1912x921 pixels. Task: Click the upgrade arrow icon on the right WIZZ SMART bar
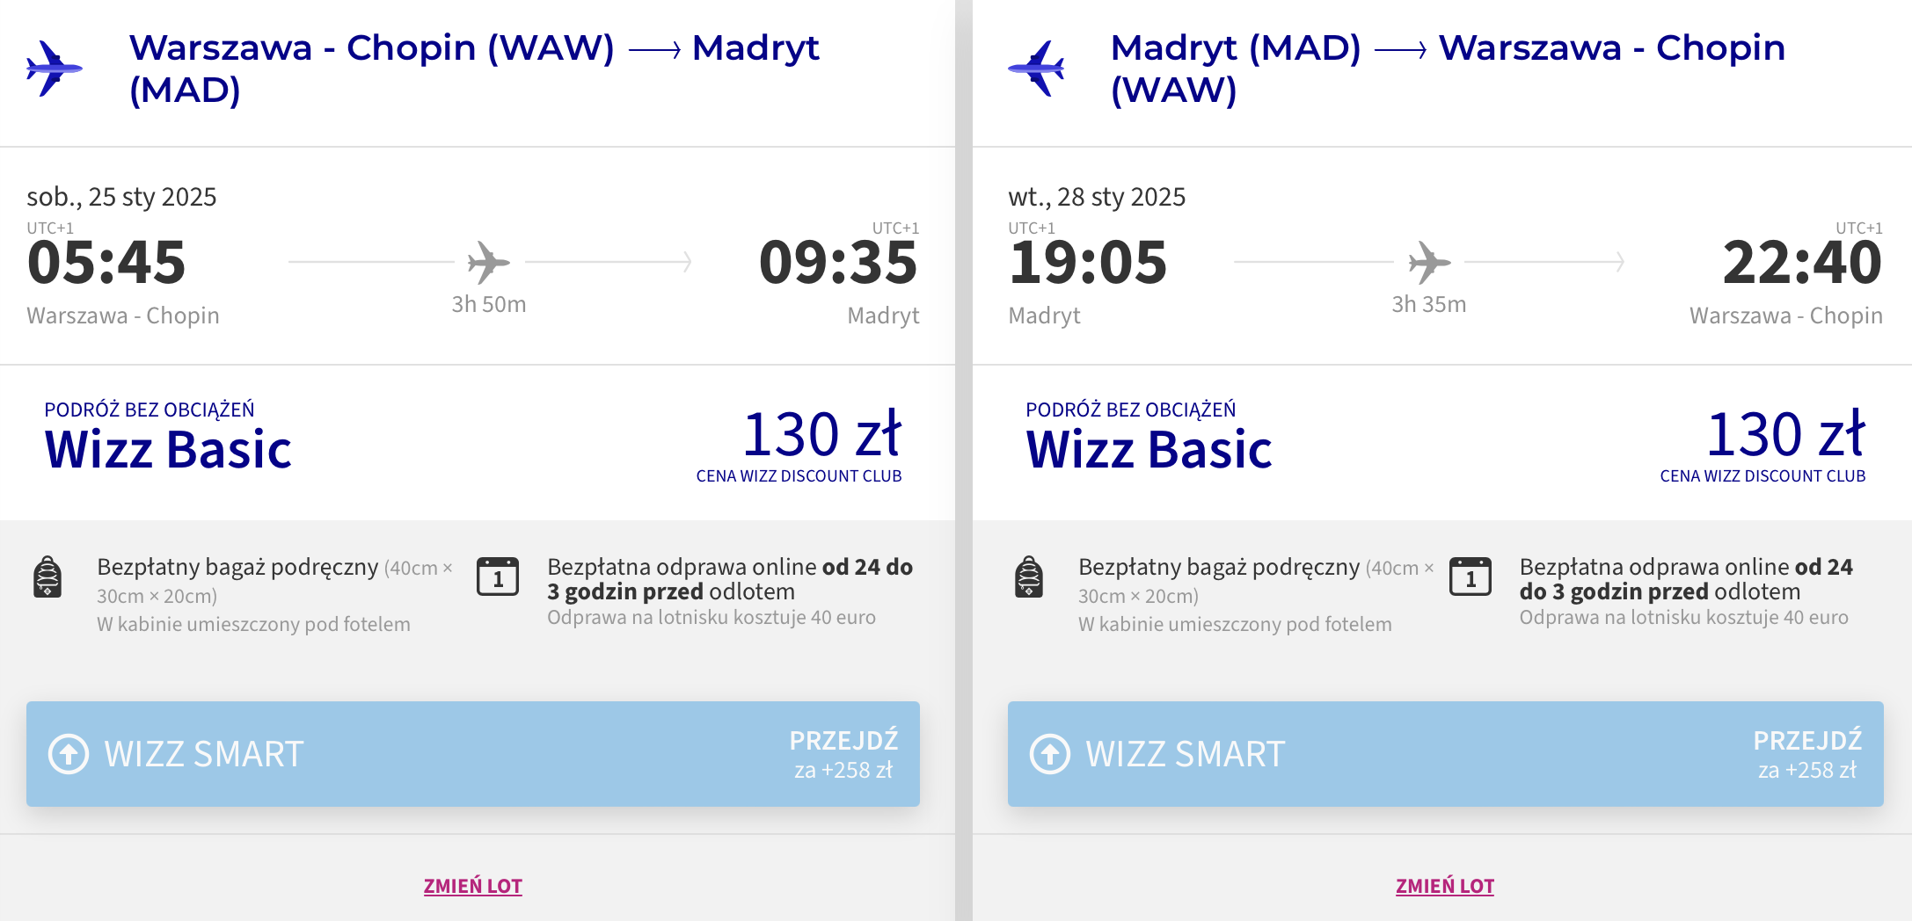[x=1050, y=753]
